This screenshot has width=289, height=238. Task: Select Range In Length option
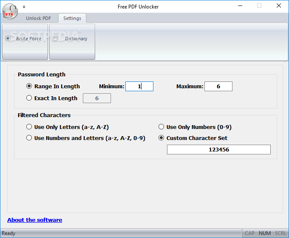tap(53, 86)
